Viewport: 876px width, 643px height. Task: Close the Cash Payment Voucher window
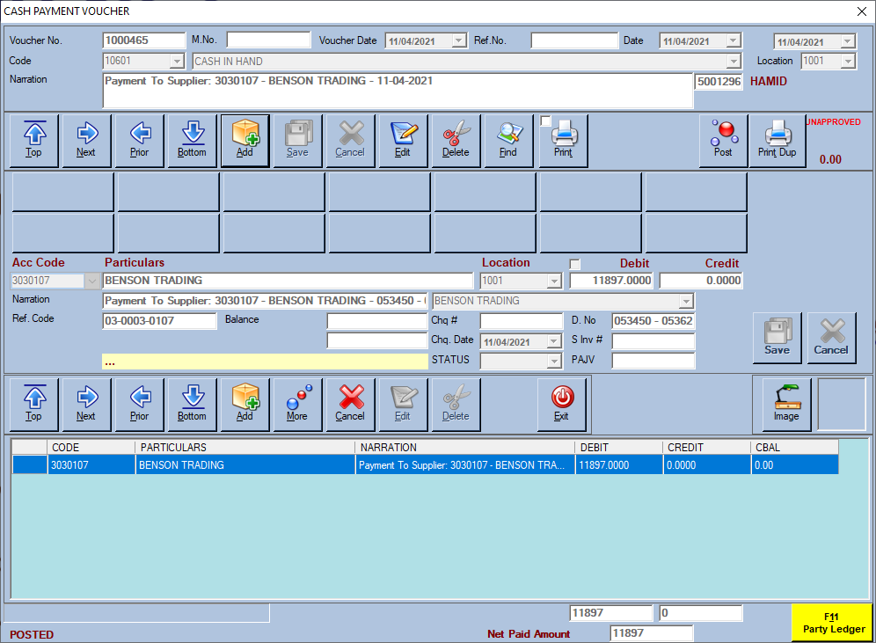click(862, 11)
